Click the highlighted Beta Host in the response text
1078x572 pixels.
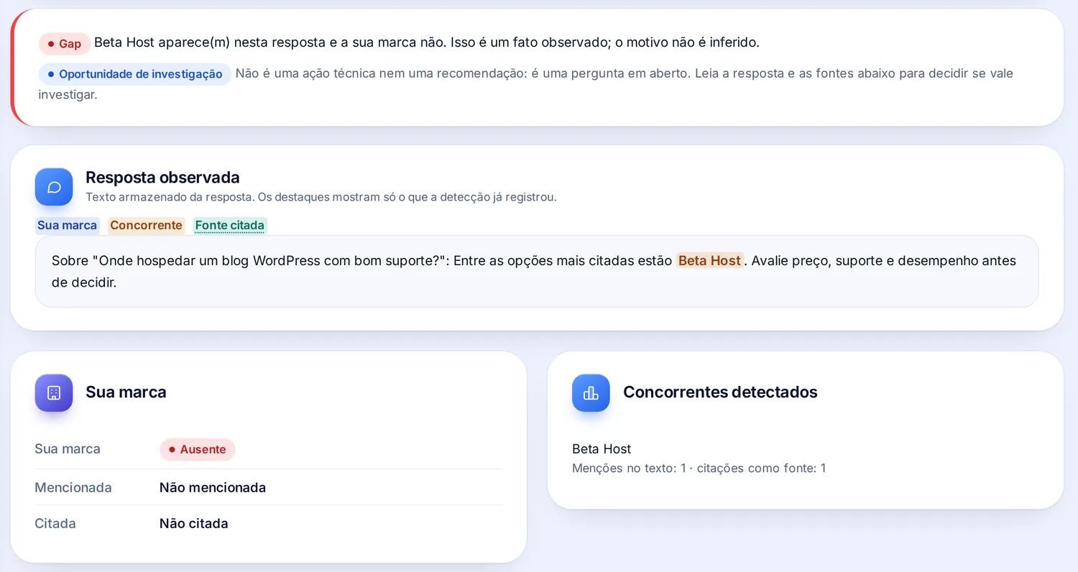point(709,261)
